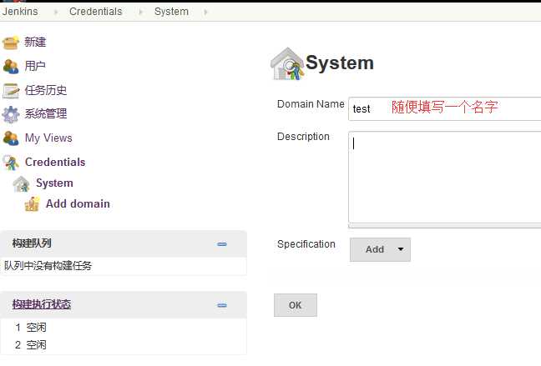The height and width of the screenshot is (366, 541).
Task: Go to Jenkins breadcrumb
Action: pyautogui.click(x=20, y=12)
